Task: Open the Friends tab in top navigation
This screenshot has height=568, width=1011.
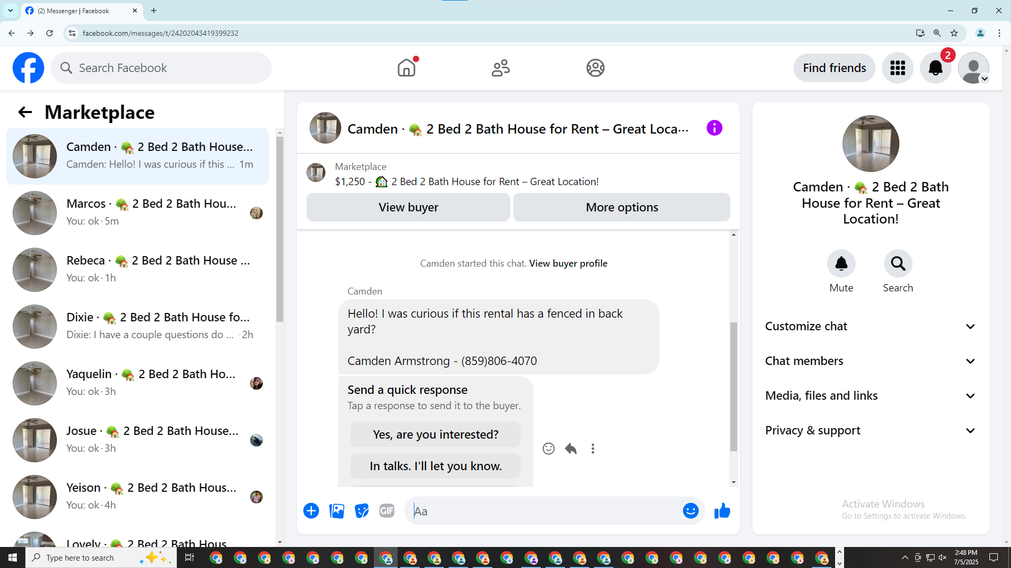Action: [500, 68]
